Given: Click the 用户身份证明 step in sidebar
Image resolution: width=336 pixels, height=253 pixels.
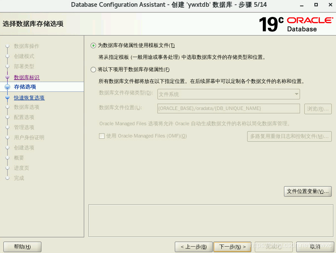Looking at the screenshot, I should pyautogui.click(x=29, y=137).
